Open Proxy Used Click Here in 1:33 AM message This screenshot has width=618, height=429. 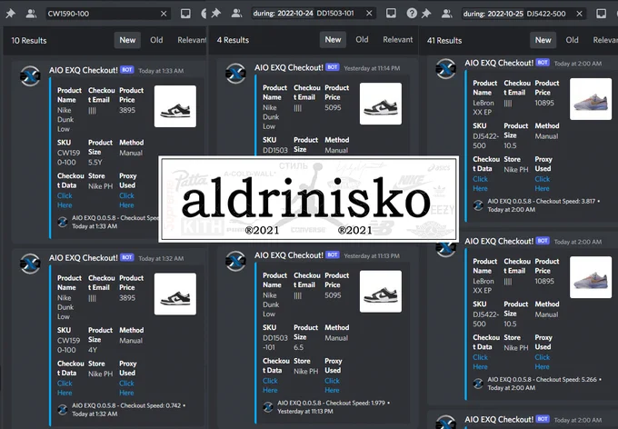(126, 200)
